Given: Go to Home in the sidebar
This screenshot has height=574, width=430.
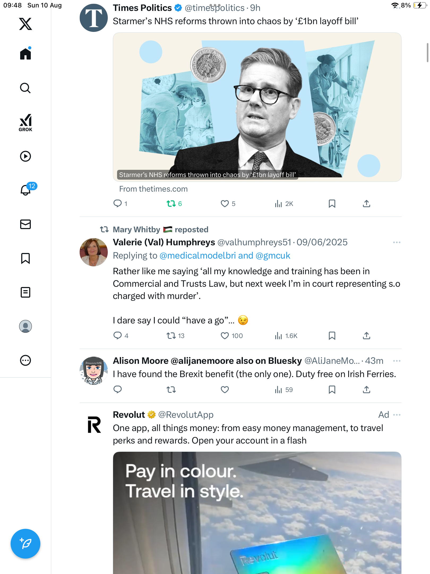Looking at the screenshot, I should point(25,54).
